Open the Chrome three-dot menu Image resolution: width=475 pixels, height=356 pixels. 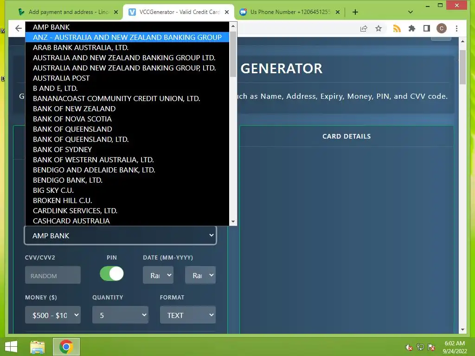point(456,28)
